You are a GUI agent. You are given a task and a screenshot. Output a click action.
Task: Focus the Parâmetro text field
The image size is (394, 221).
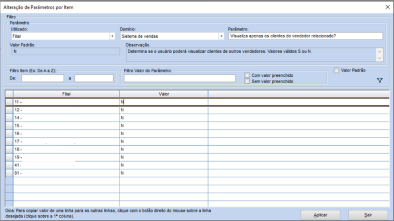pos(305,36)
